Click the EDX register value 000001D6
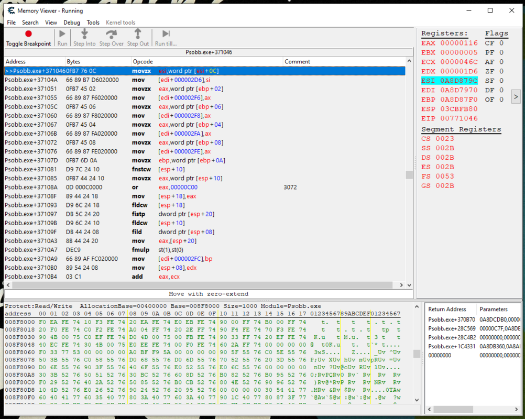 tap(459, 71)
